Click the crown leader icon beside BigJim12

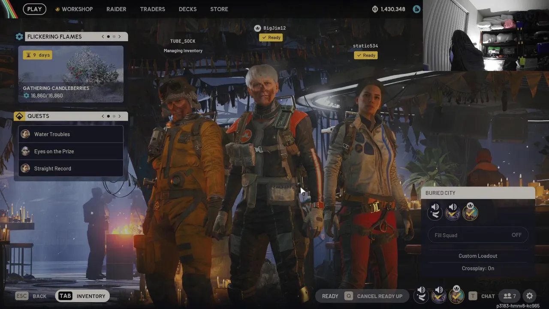point(257,28)
